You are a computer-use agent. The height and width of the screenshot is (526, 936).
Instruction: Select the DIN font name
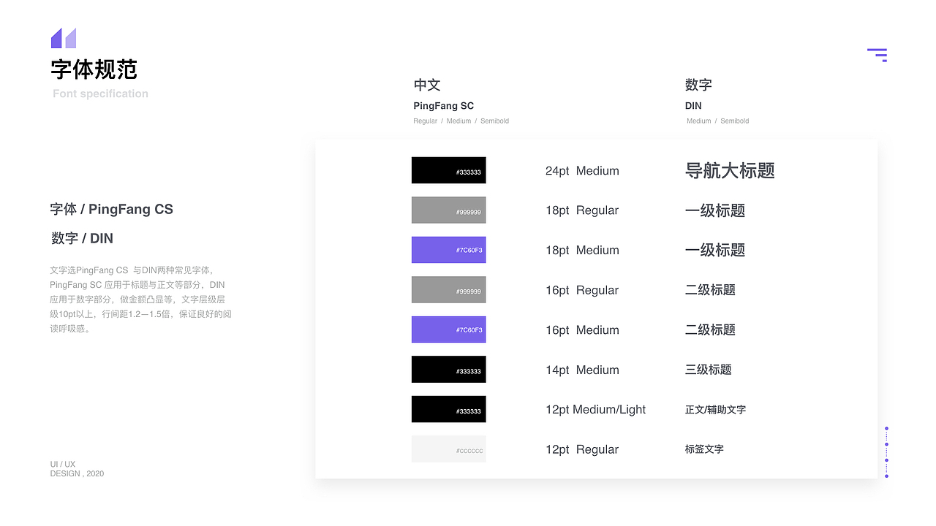(x=692, y=105)
